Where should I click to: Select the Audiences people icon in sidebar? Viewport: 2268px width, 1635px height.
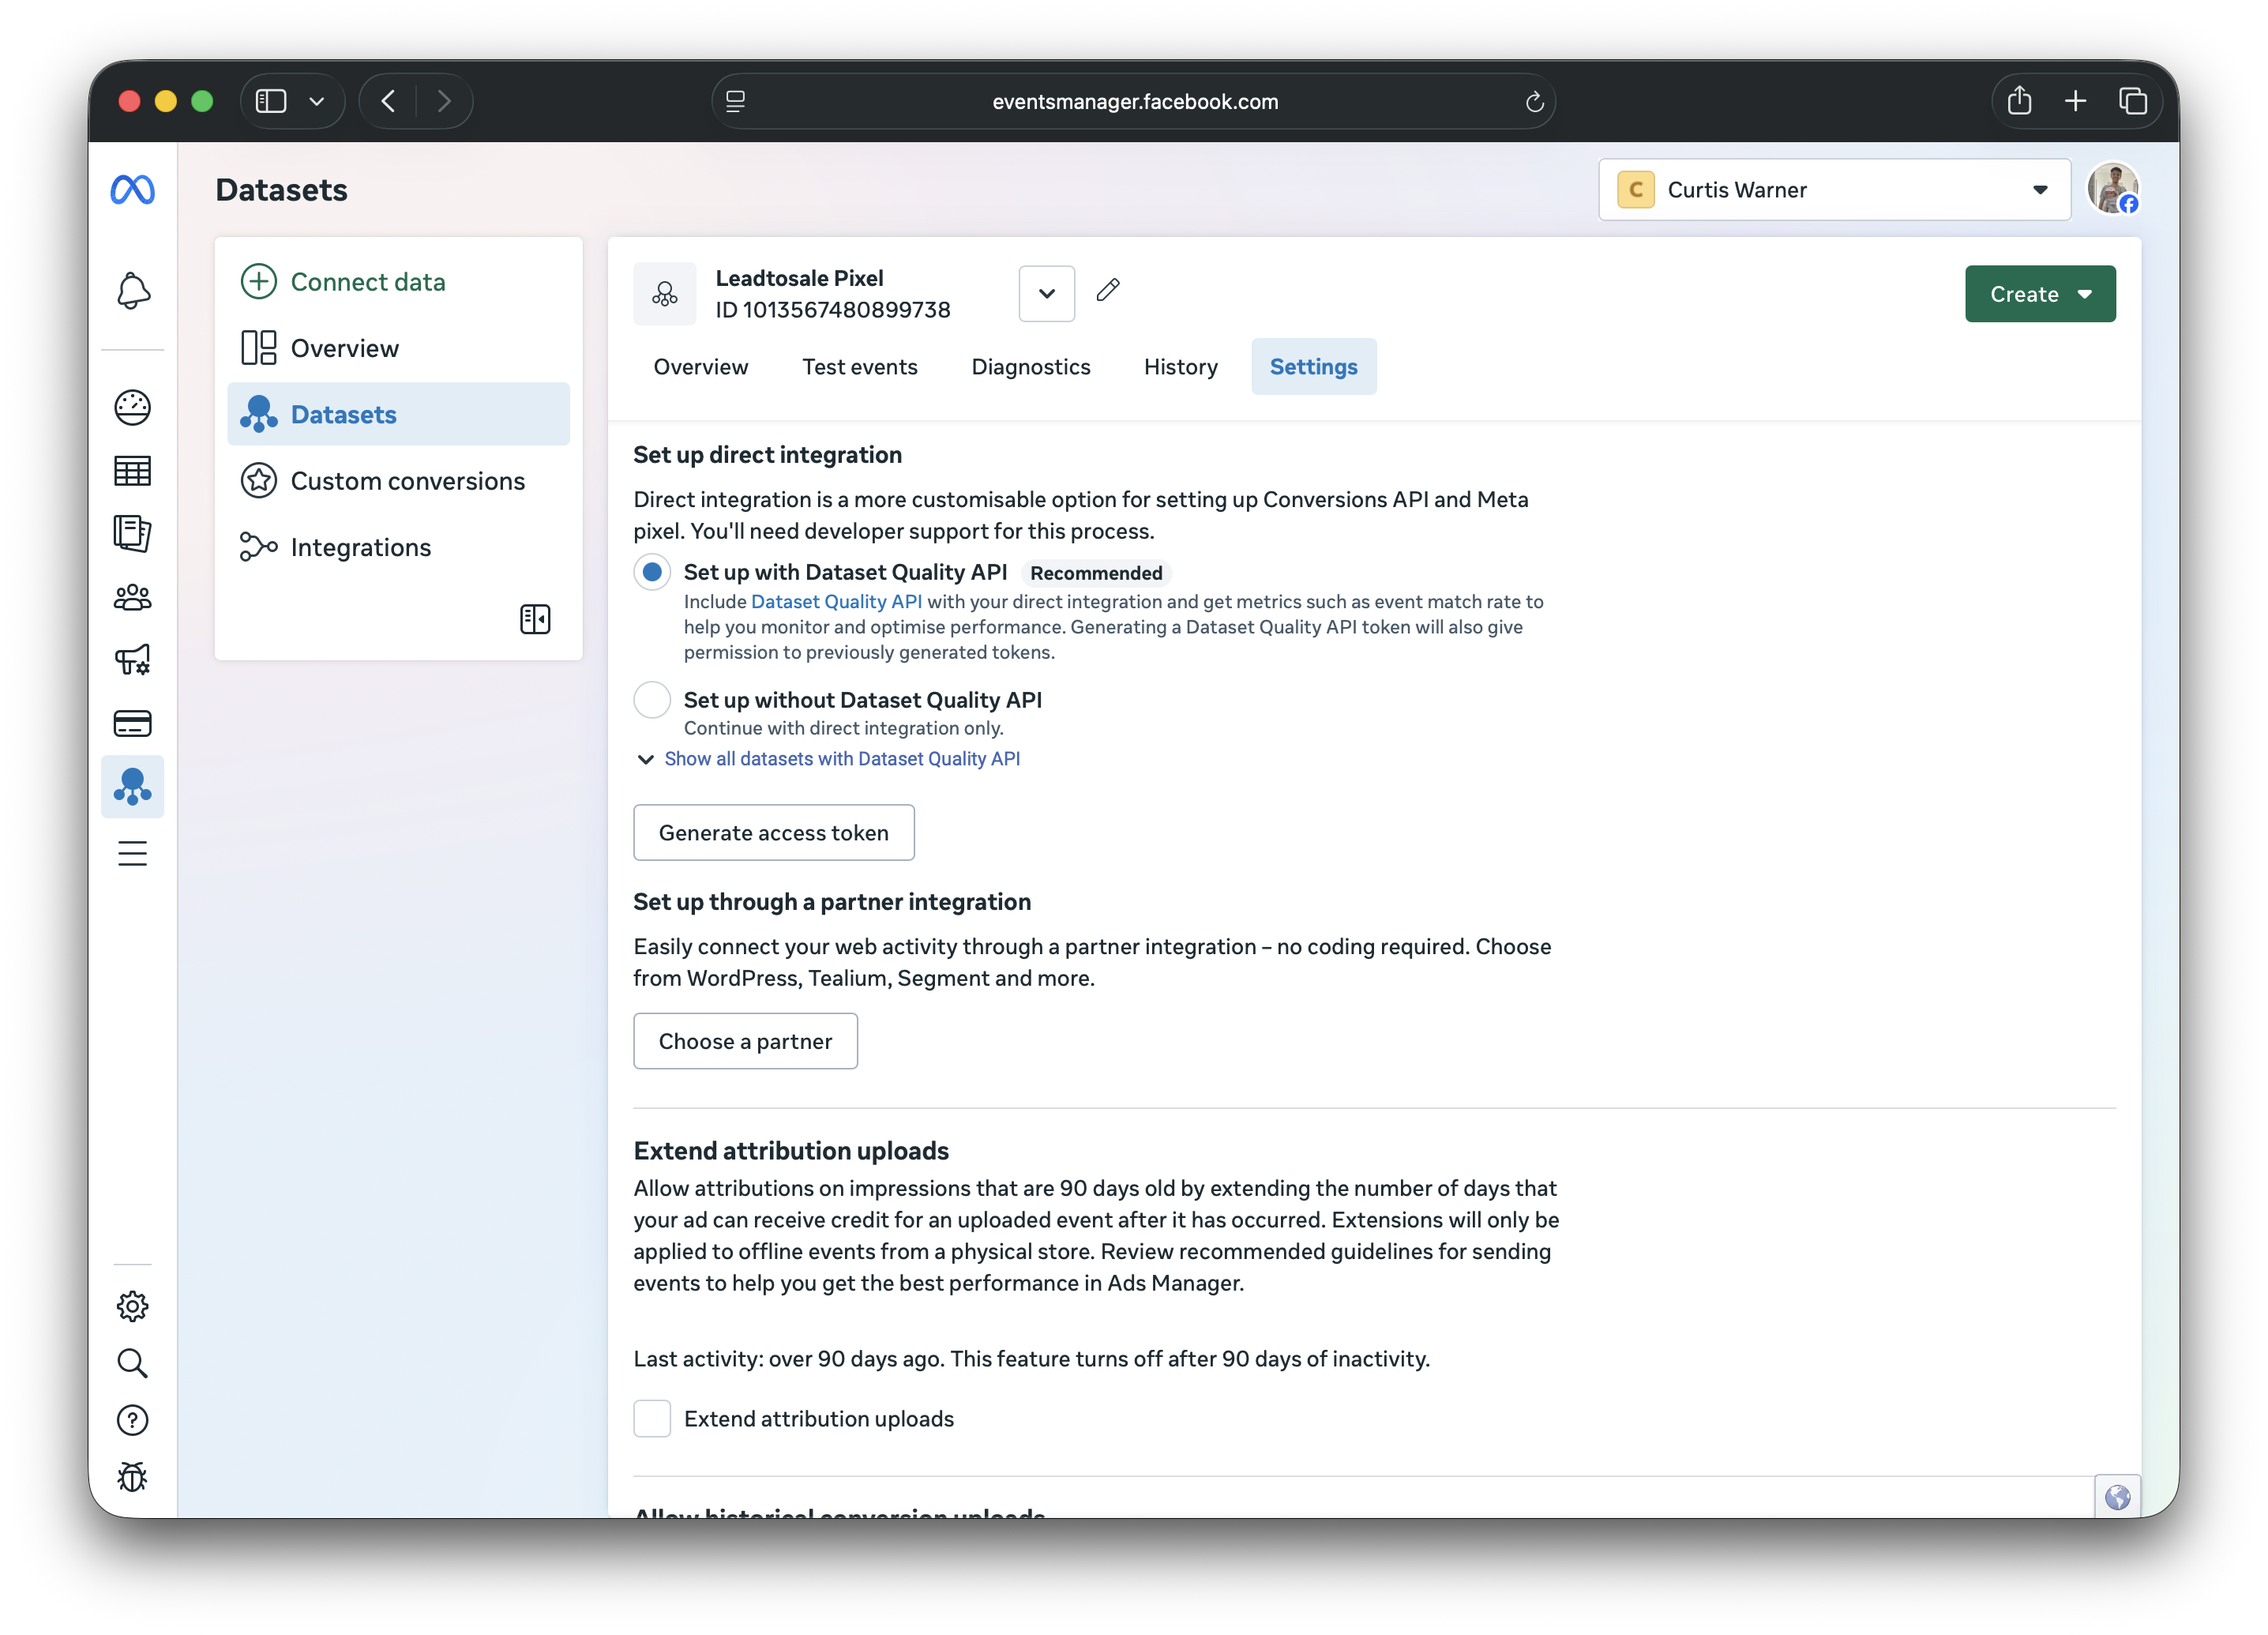(132, 596)
